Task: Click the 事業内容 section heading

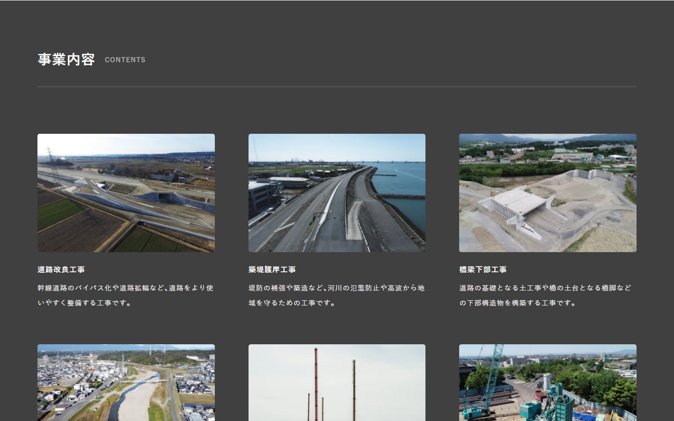Action: (66, 59)
